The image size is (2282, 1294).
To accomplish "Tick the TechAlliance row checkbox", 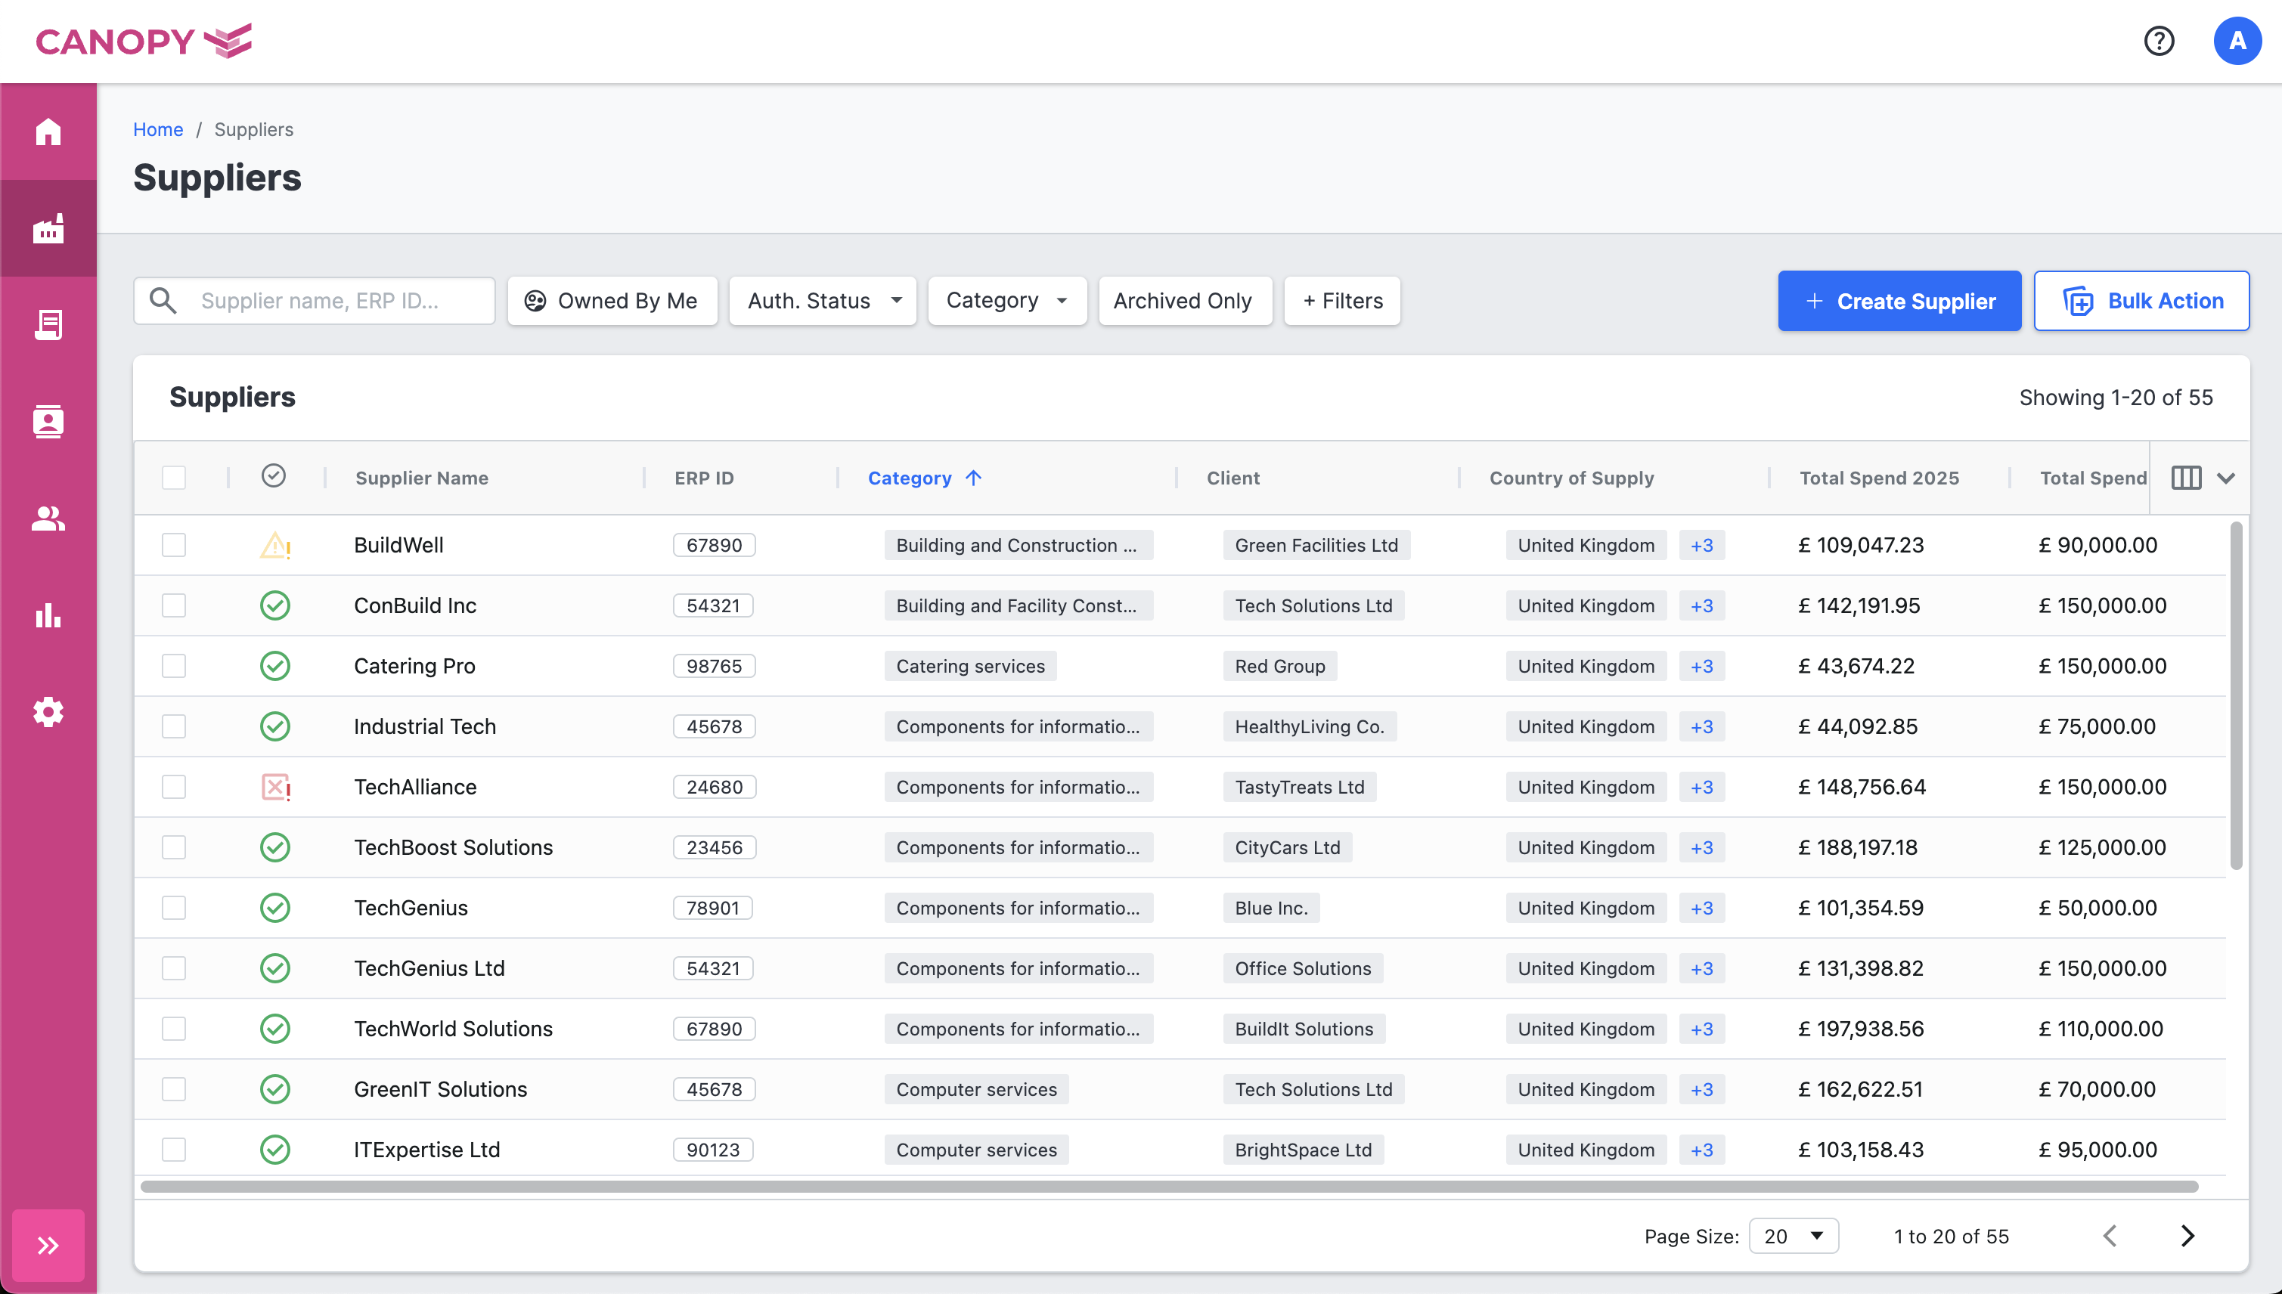I will (x=174, y=787).
